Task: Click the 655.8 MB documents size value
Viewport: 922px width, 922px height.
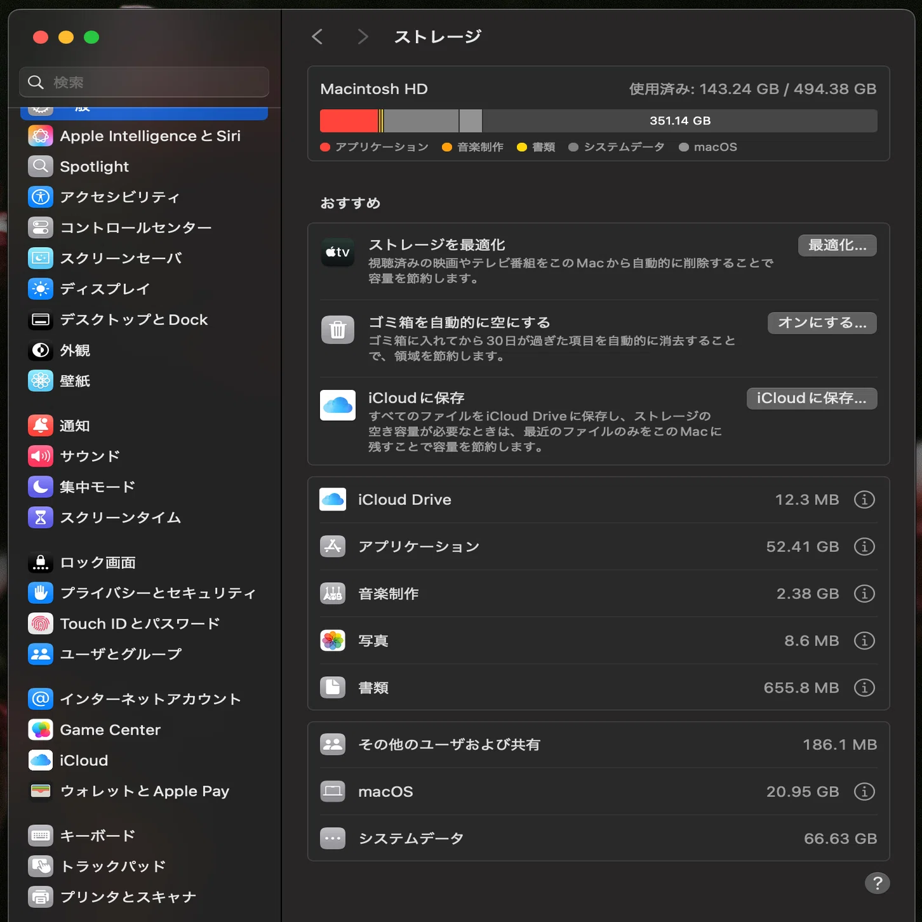Action: tap(801, 688)
